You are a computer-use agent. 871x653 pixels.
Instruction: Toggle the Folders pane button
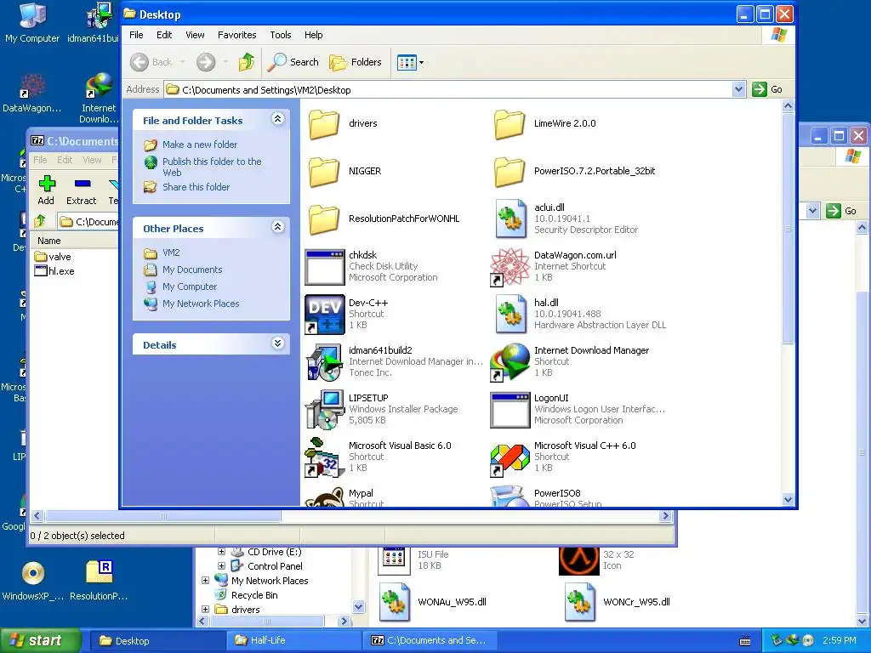[x=356, y=62]
